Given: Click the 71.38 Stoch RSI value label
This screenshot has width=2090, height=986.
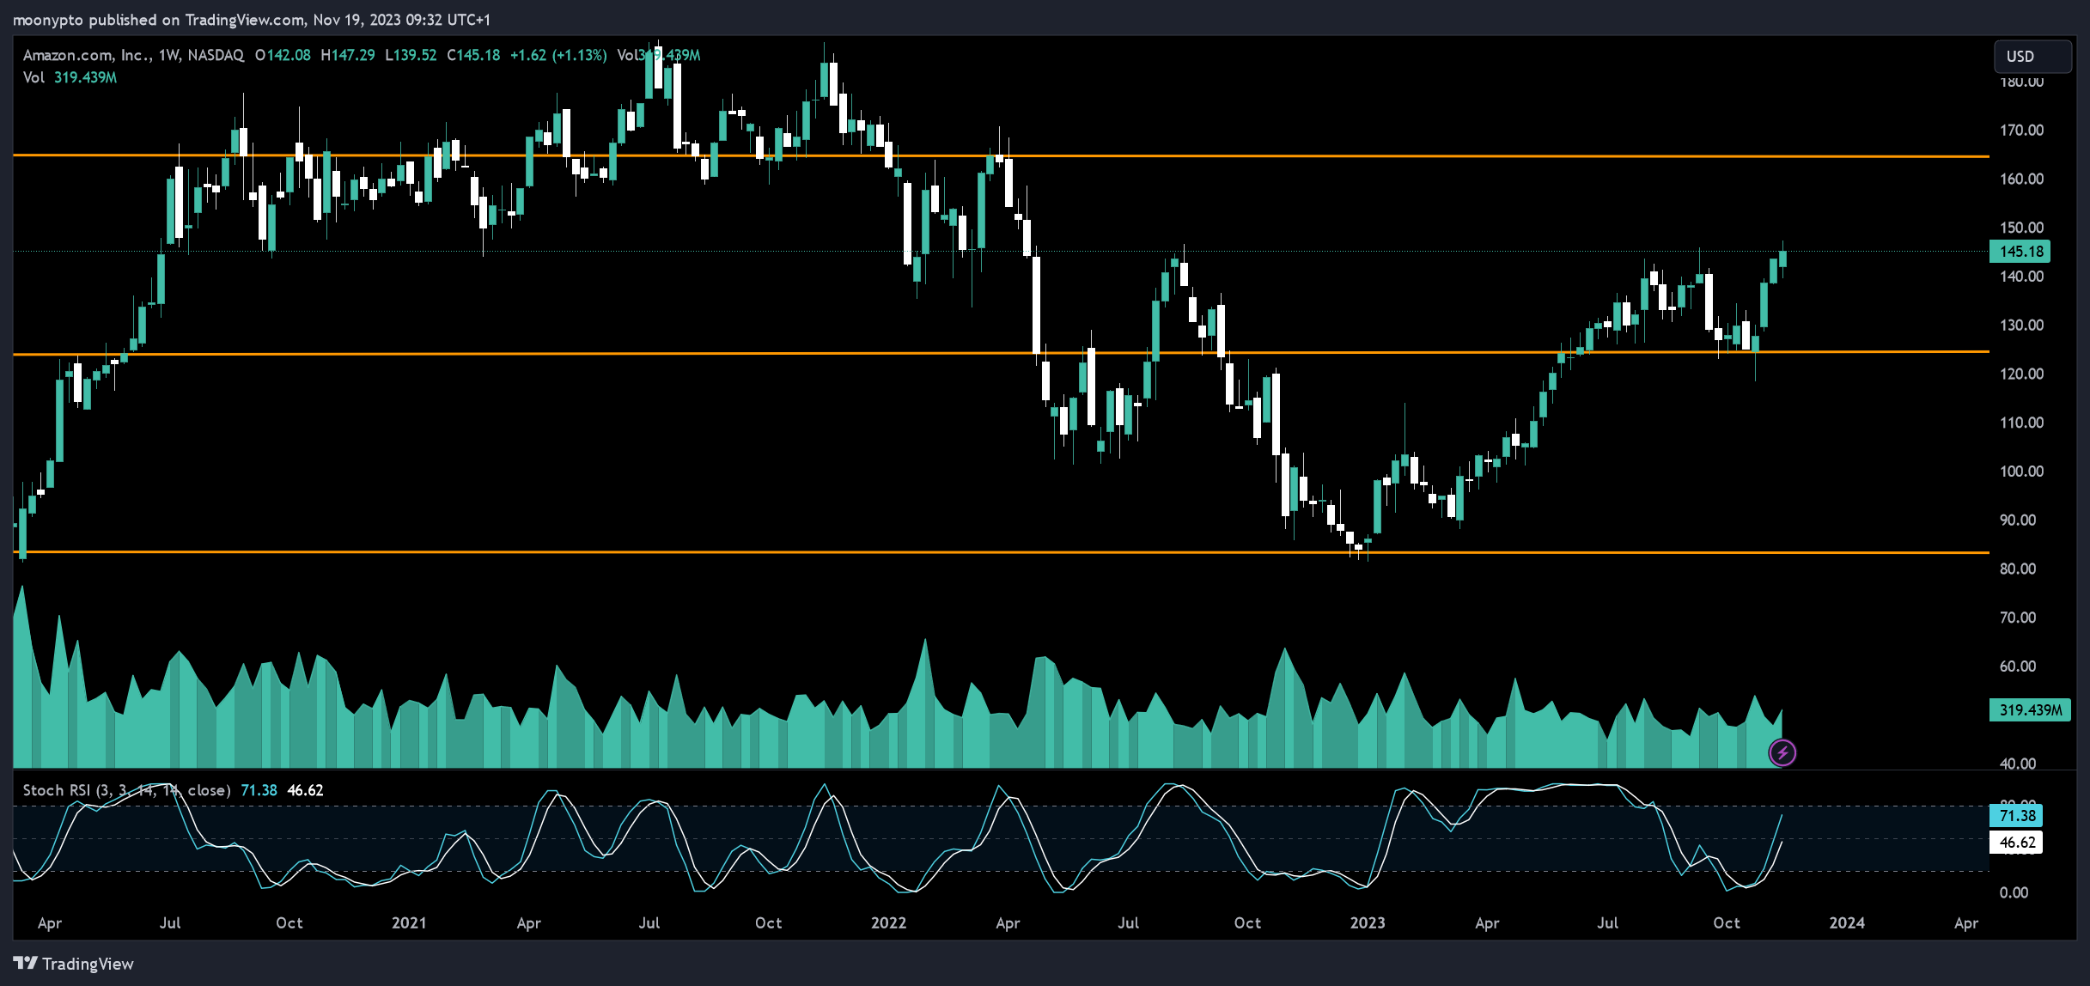Looking at the screenshot, I should click(x=2016, y=816).
